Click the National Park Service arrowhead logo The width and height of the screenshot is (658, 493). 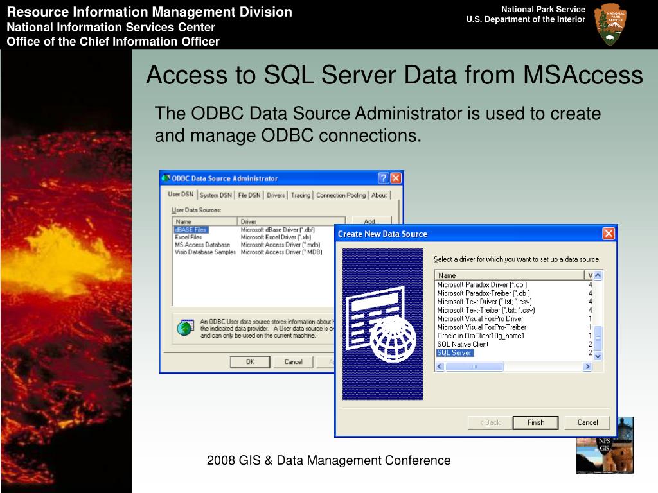(x=610, y=24)
